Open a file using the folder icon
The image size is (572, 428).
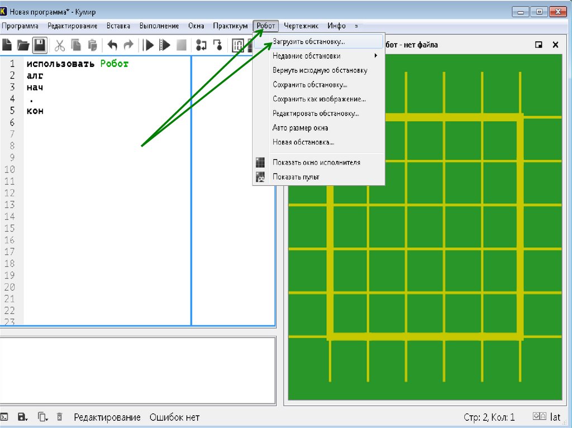point(23,45)
